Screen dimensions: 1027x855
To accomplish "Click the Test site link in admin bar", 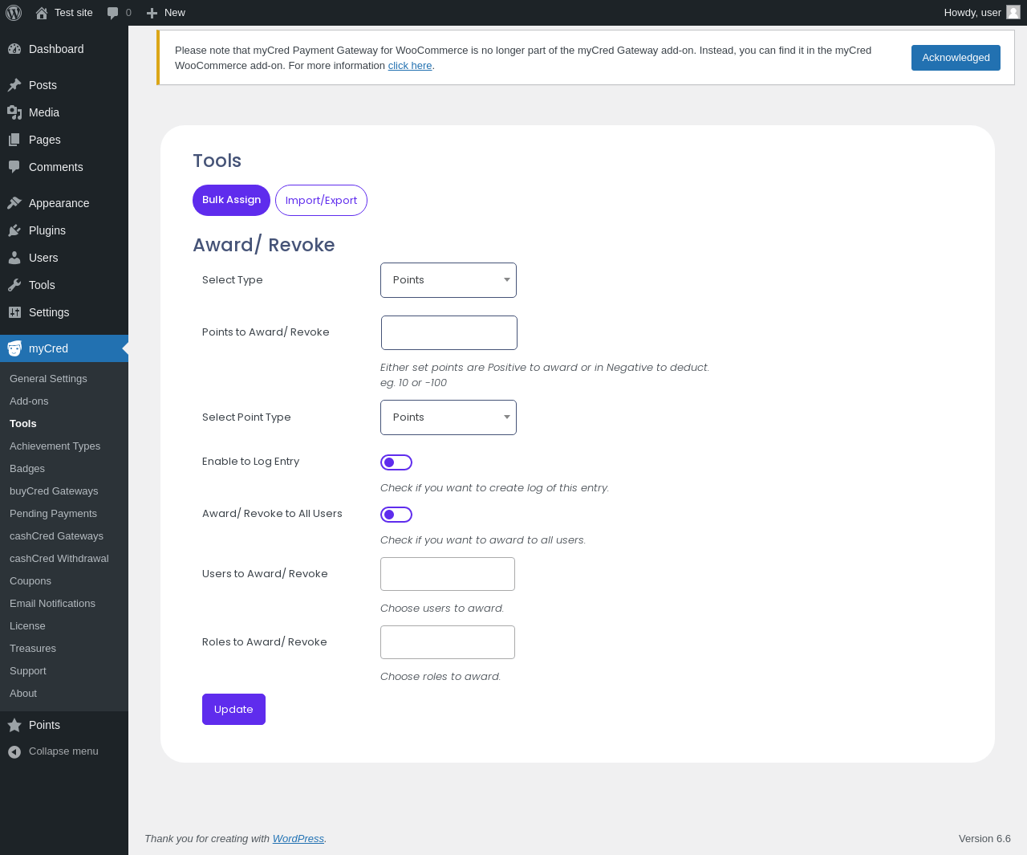I will [74, 13].
